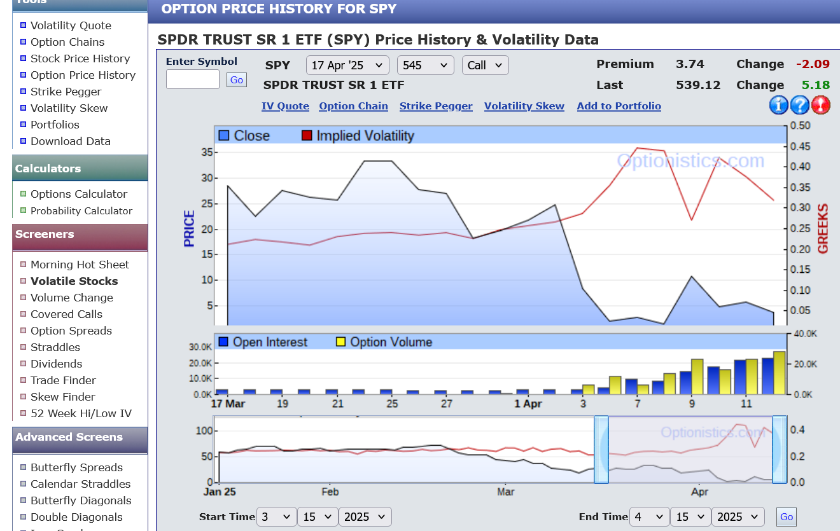Screen dimensions: 840x531
Task: Open Option Chains in the Tools menu
Action: (x=67, y=42)
